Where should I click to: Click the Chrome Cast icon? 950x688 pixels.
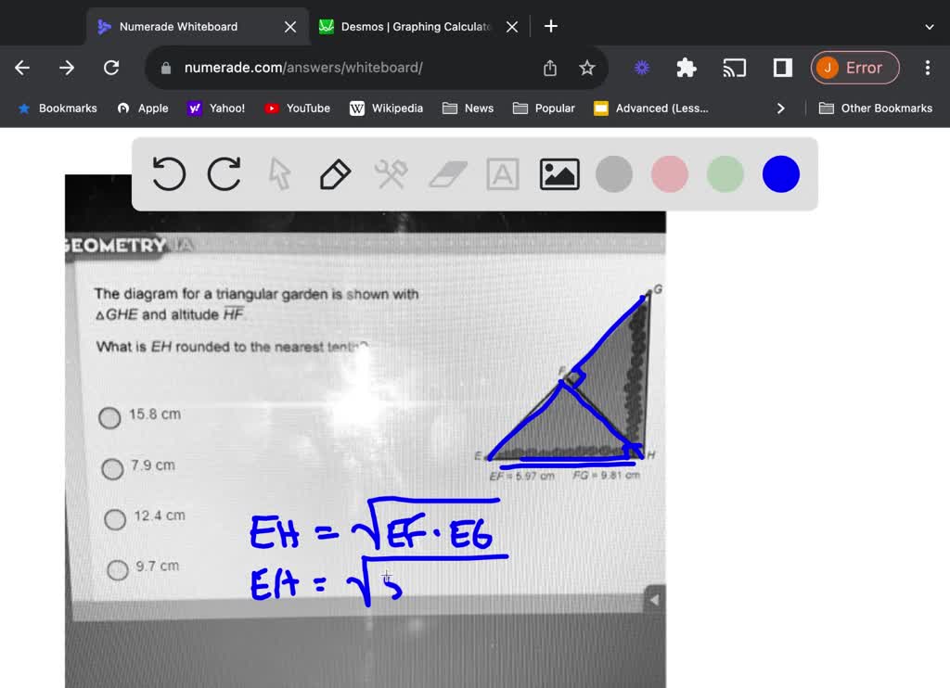735,68
